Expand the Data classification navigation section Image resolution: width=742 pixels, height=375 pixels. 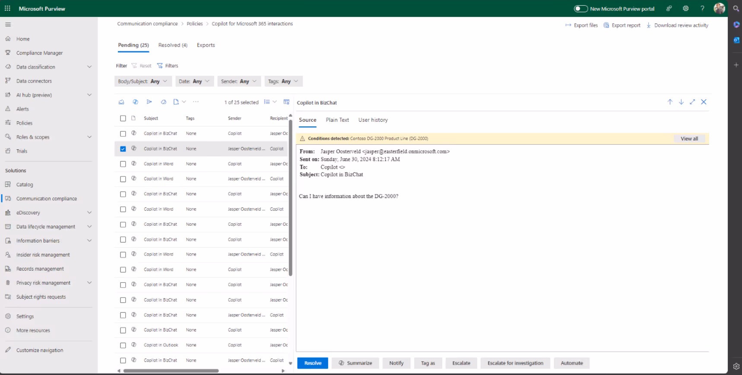tap(89, 67)
